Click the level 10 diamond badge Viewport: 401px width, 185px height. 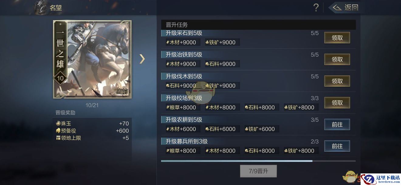tap(60, 78)
